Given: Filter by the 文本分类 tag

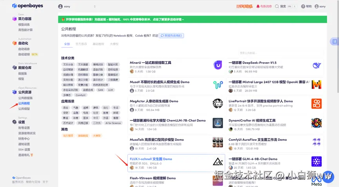Looking at the screenshot, I should [68, 65].
